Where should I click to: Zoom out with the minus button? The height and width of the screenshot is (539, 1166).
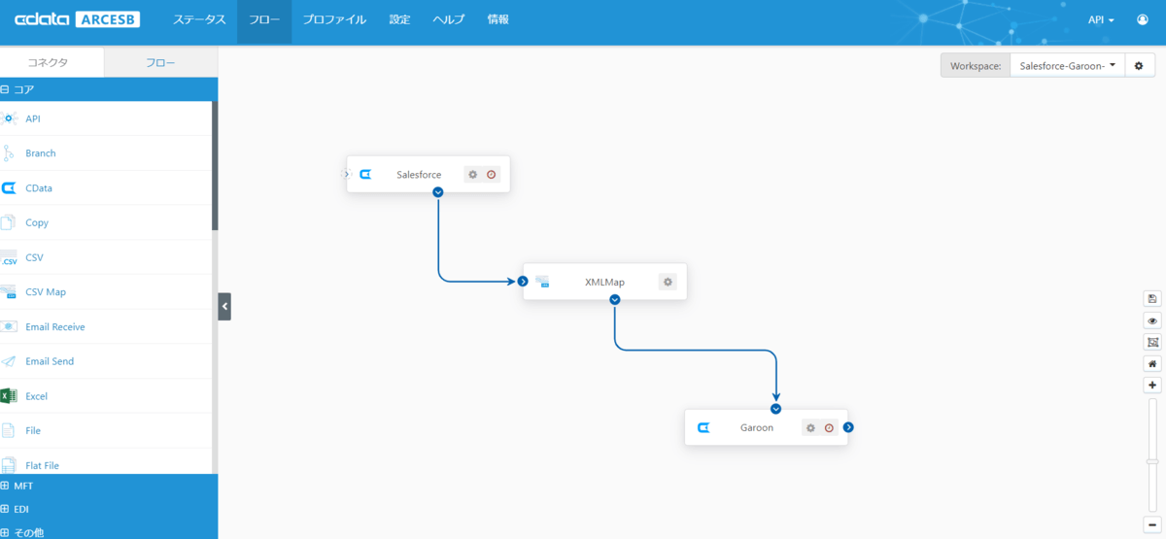pos(1153,525)
